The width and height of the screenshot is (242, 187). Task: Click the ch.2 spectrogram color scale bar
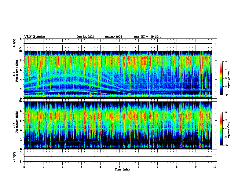coord(221,129)
